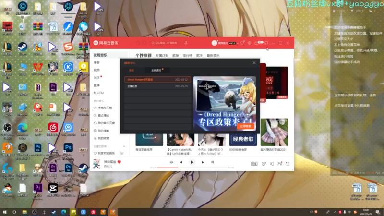
Task: Open the pink skirt playlist cover 2021
Action: click(x=274, y=132)
